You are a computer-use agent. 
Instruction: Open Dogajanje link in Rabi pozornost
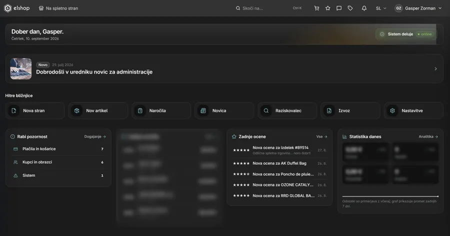95,137
